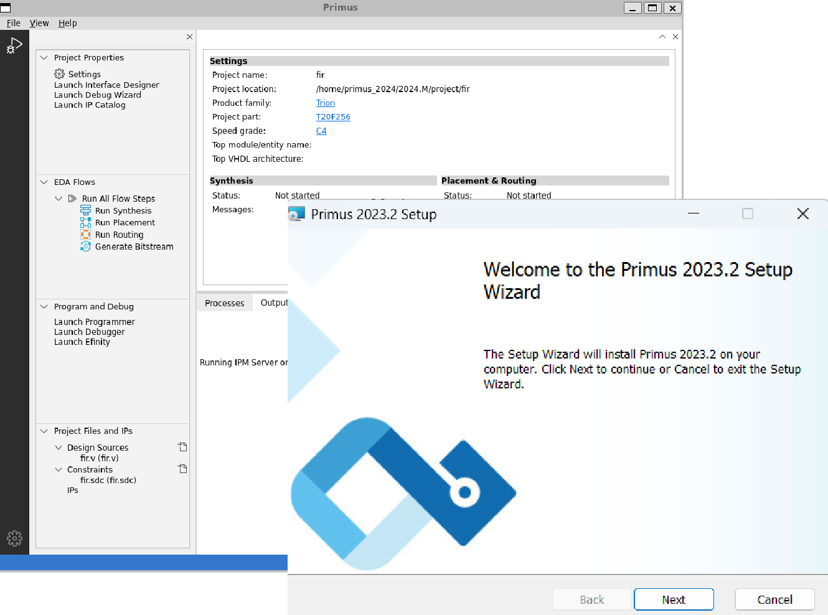828x615 pixels.
Task: Click the T20F256 project part link
Action: point(333,117)
